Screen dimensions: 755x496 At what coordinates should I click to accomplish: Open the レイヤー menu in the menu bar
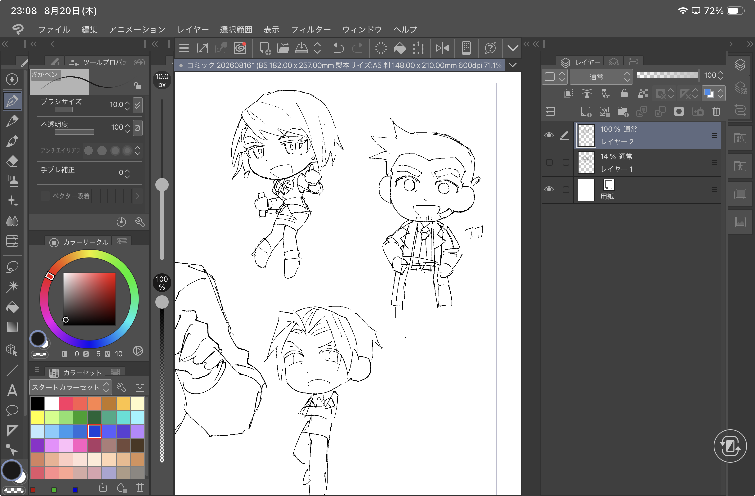(193, 30)
